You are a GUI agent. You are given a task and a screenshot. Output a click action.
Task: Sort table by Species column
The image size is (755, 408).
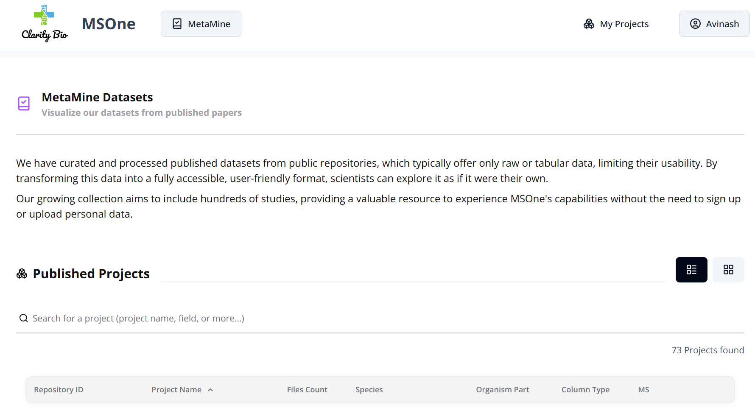coord(369,390)
